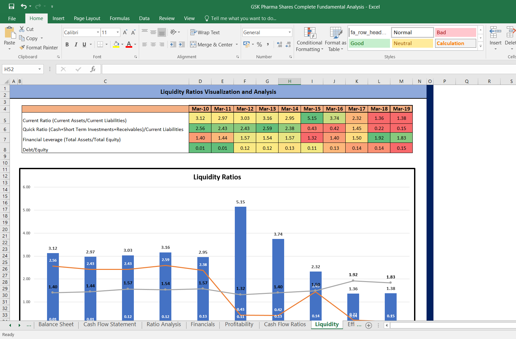Click the Accounting Number Format icon

tap(246, 44)
